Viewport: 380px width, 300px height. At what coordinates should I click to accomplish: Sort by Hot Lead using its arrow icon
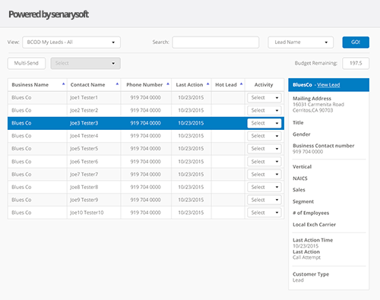click(x=241, y=84)
